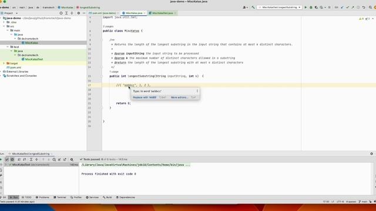The width and height of the screenshot is (376, 211).
Task: Open Run panel settings gear
Action: click(371, 154)
